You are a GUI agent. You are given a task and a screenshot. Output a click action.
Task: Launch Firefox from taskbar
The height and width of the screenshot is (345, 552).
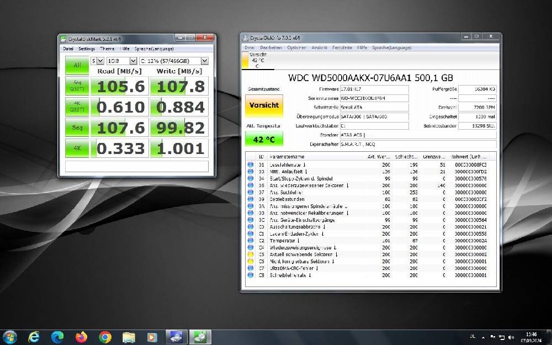point(81,337)
